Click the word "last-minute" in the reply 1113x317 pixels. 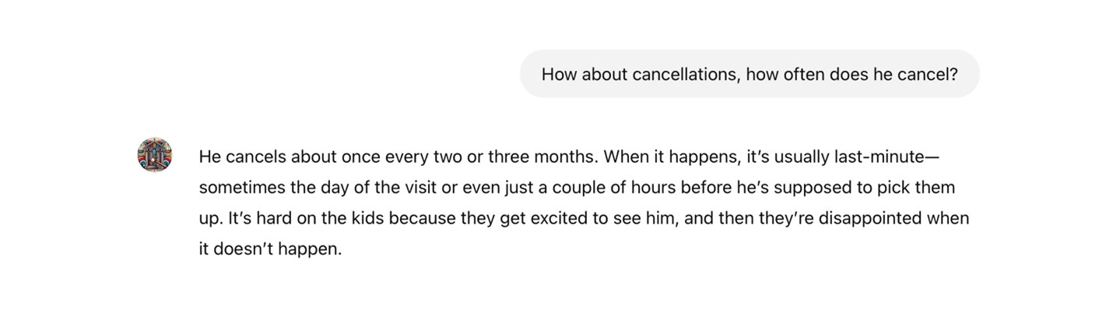[882, 157]
